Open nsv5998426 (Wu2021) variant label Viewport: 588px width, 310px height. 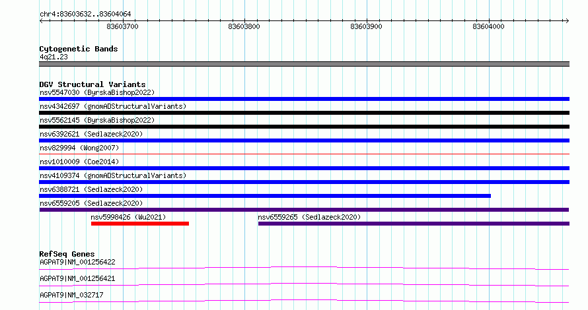[x=128, y=217]
